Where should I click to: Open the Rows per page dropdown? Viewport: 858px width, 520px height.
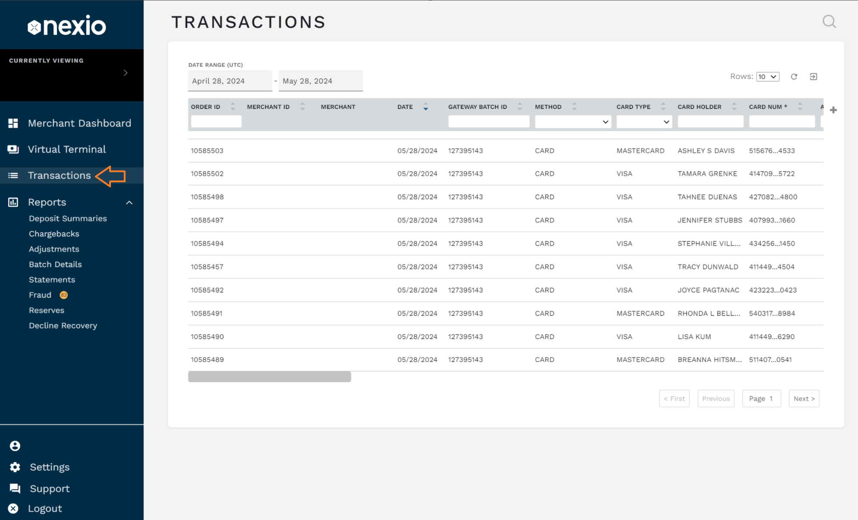coord(767,77)
